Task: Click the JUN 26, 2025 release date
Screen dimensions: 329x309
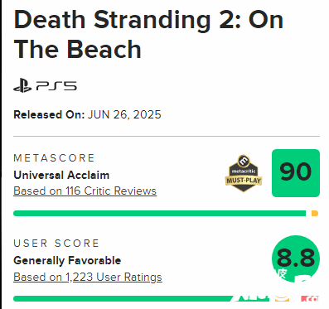Action: (x=124, y=114)
